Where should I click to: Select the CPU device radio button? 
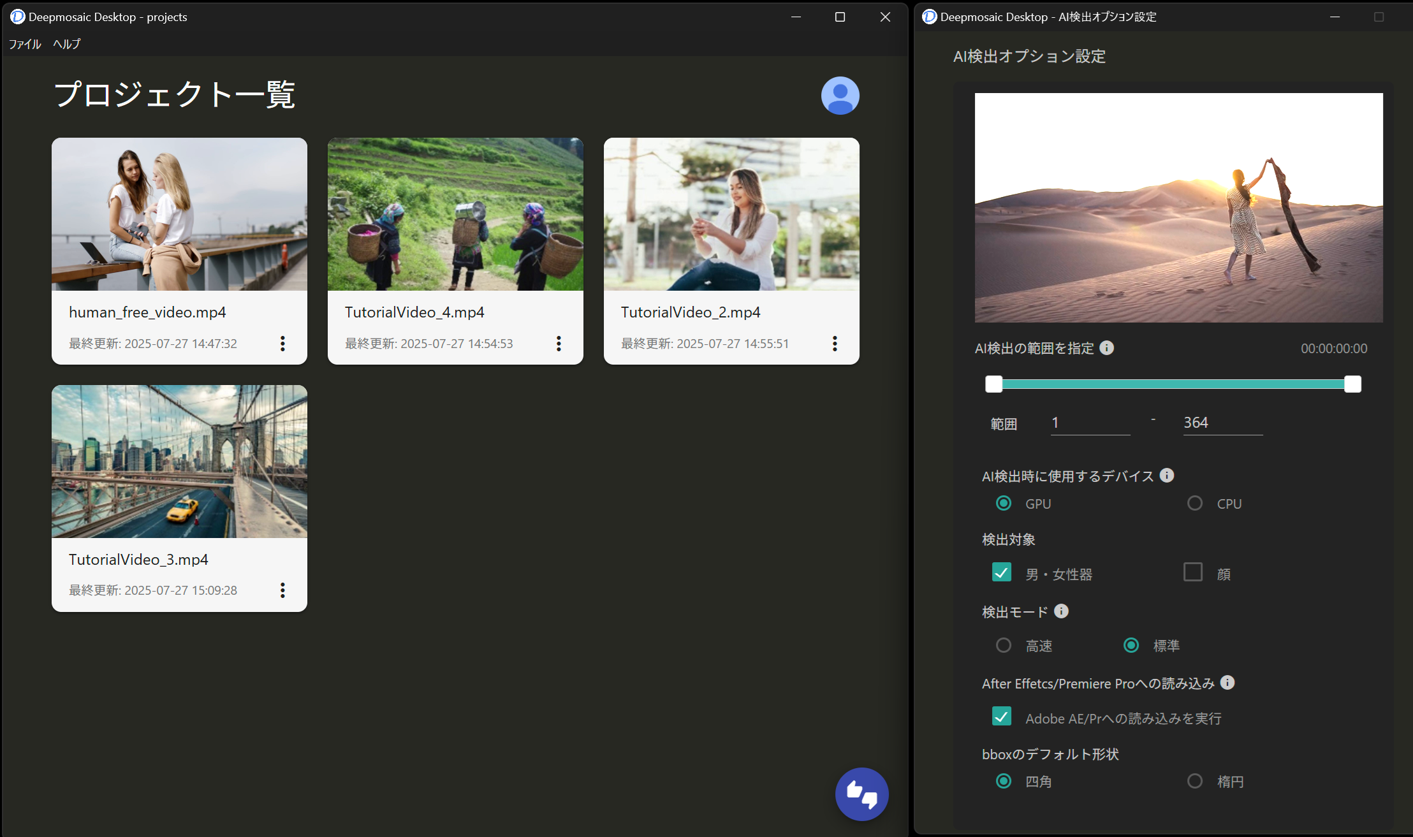[1195, 504]
